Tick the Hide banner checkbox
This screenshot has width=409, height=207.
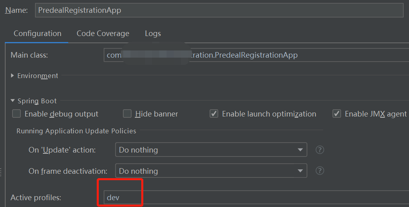click(127, 114)
